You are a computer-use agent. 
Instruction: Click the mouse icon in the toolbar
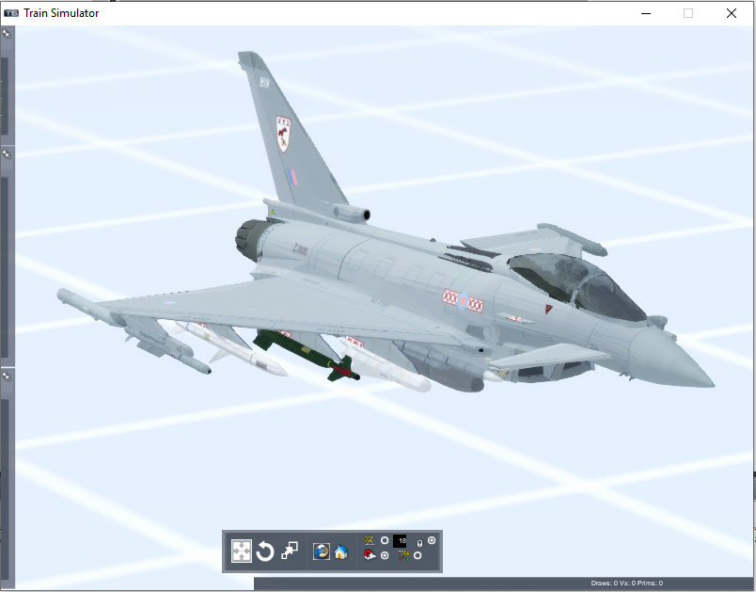419,543
